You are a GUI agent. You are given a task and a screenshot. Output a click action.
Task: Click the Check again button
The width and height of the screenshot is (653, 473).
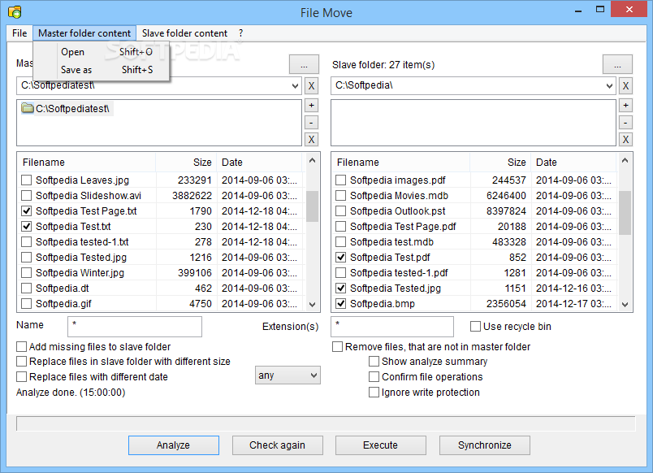(277, 445)
